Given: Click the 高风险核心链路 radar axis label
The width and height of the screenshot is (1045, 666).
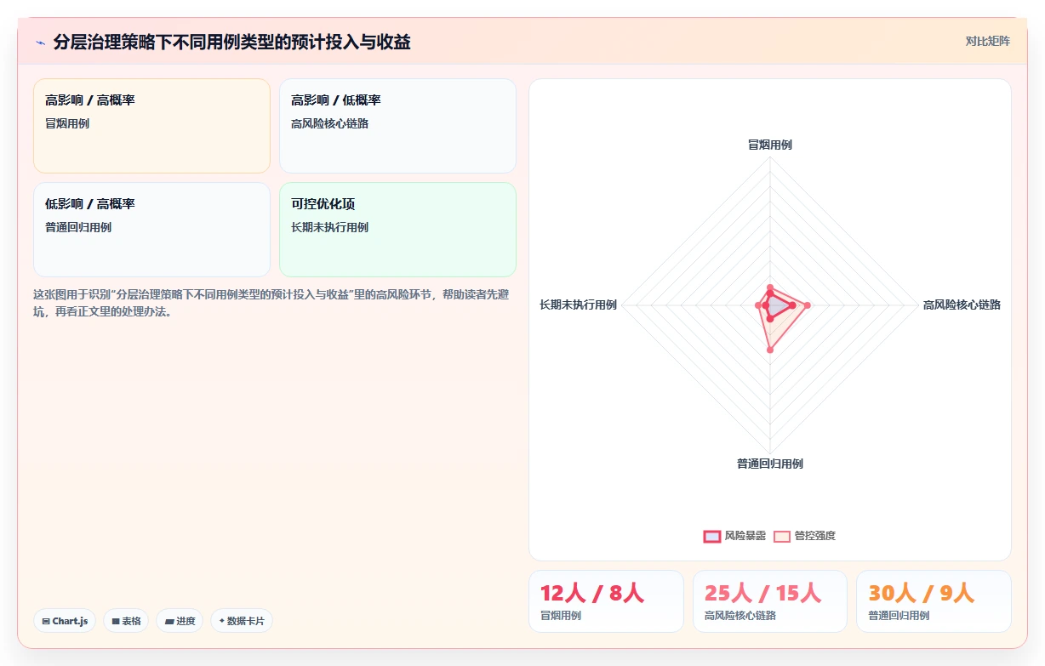Looking at the screenshot, I should 962,305.
